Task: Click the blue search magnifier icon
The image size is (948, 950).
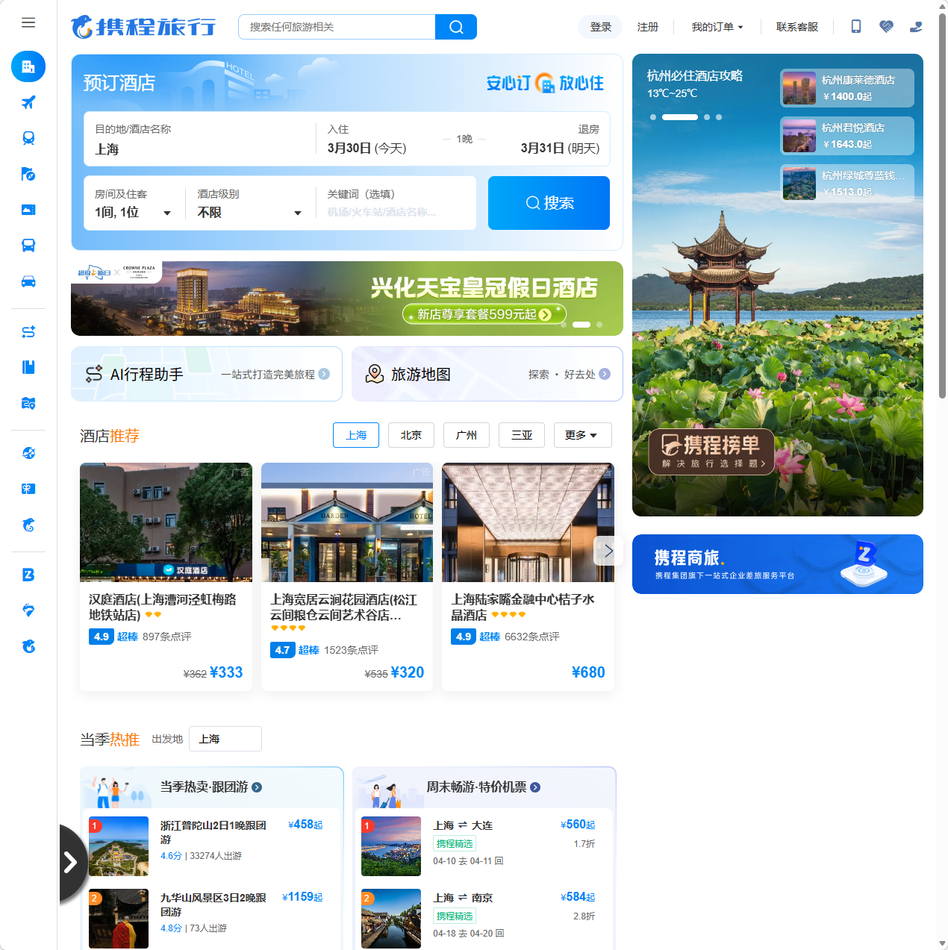Action: 455,26
